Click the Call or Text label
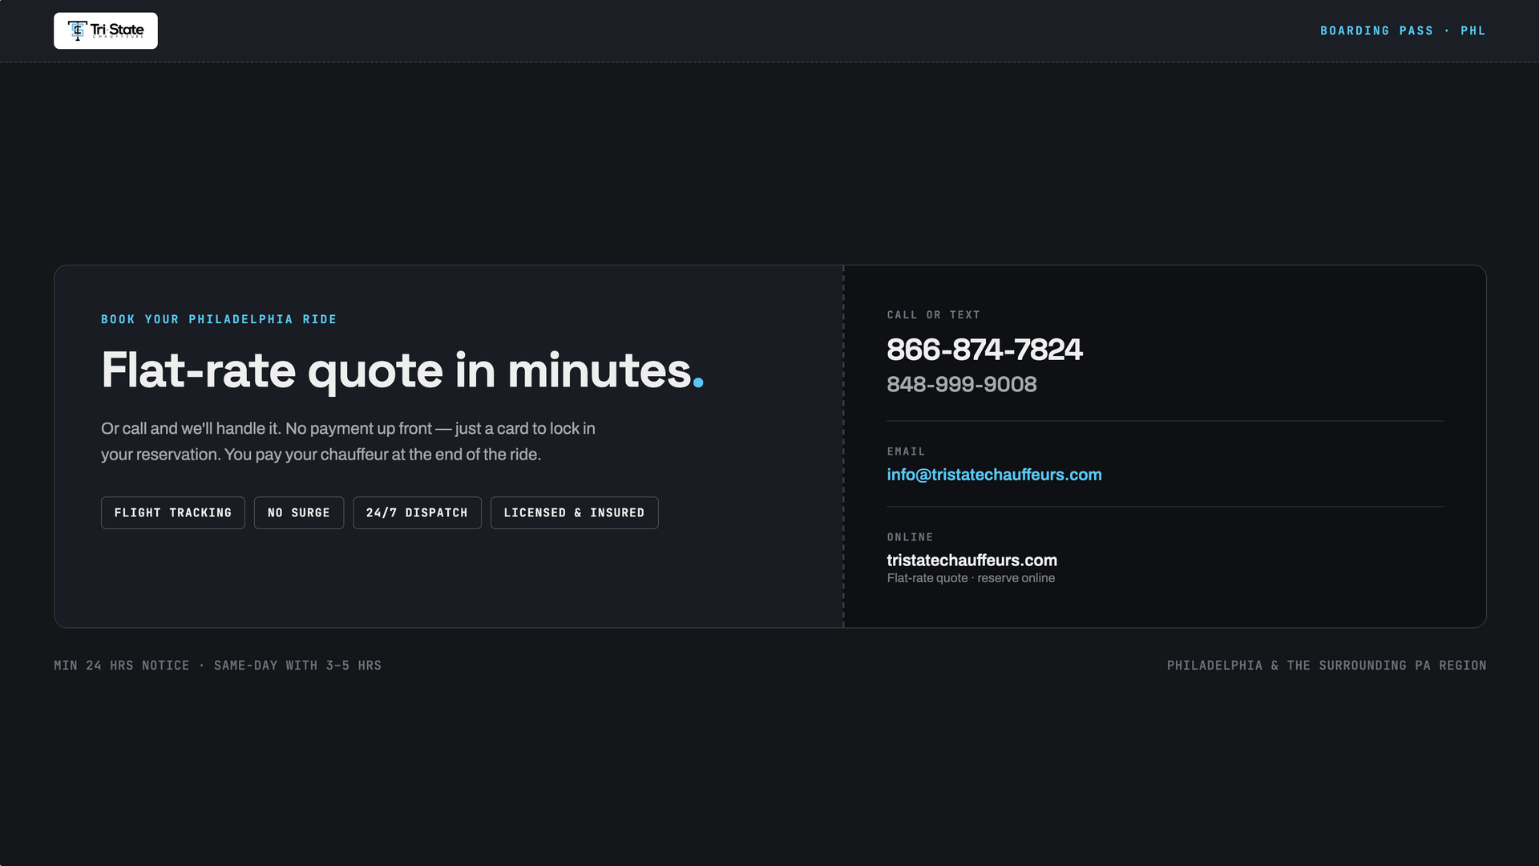 [933, 315]
